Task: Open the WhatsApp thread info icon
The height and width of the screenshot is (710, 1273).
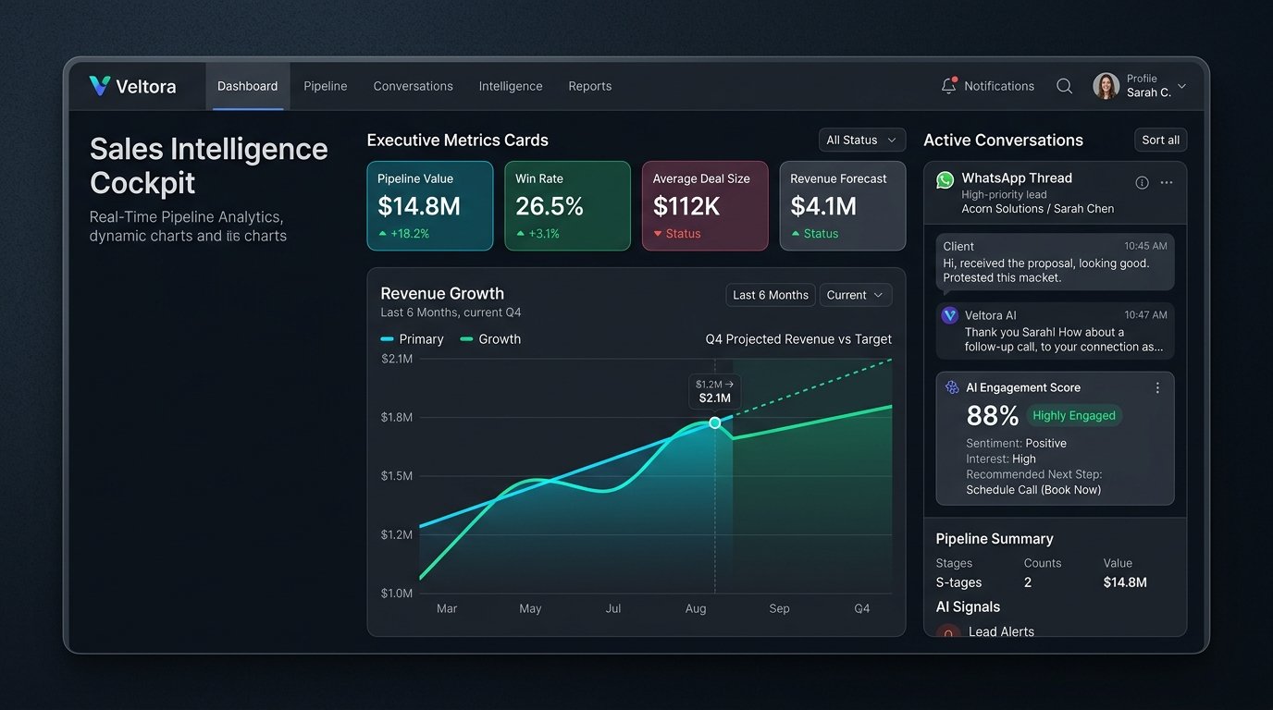Action: [x=1142, y=182]
